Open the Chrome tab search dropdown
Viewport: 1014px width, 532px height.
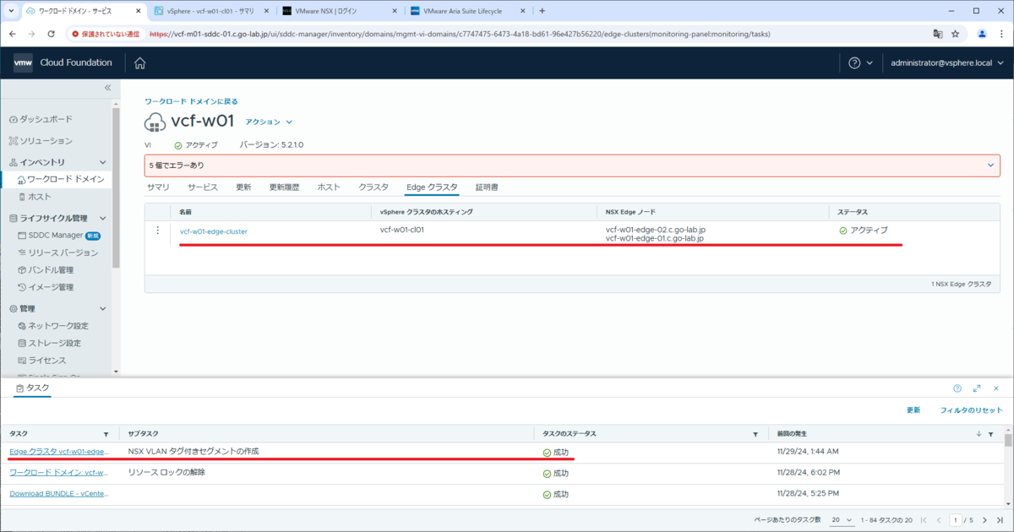[x=9, y=11]
